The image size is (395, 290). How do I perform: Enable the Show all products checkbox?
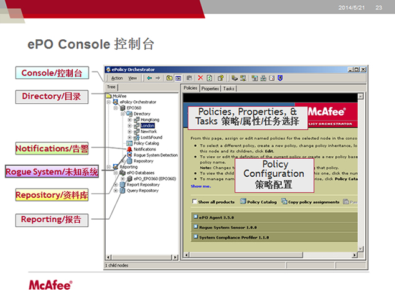[x=194, y=202]
